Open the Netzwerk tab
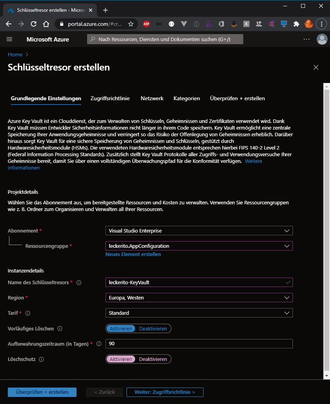Viewport: 330px width, 404px height. 152,98
